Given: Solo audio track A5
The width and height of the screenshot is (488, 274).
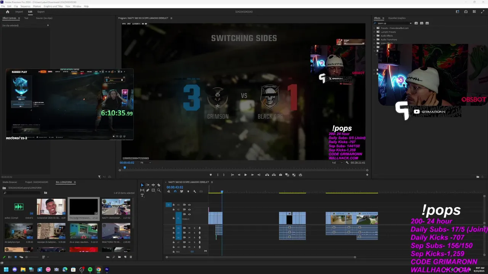Looking at the screenshot, I should (194, 233).
